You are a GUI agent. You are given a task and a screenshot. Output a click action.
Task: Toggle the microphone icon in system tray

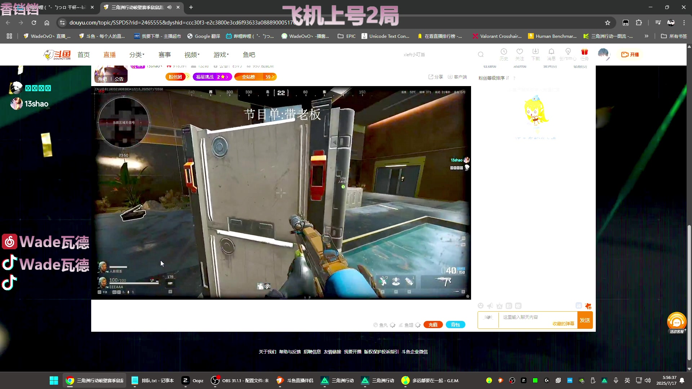pyautogui.click(x=616, y=380)
